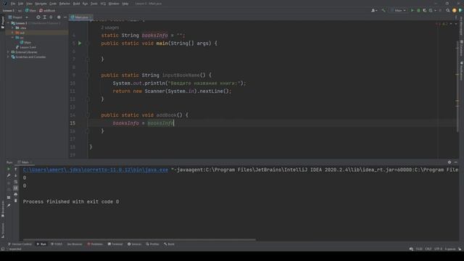
Task: Open the Refactor menu
Action: point(65,4)
